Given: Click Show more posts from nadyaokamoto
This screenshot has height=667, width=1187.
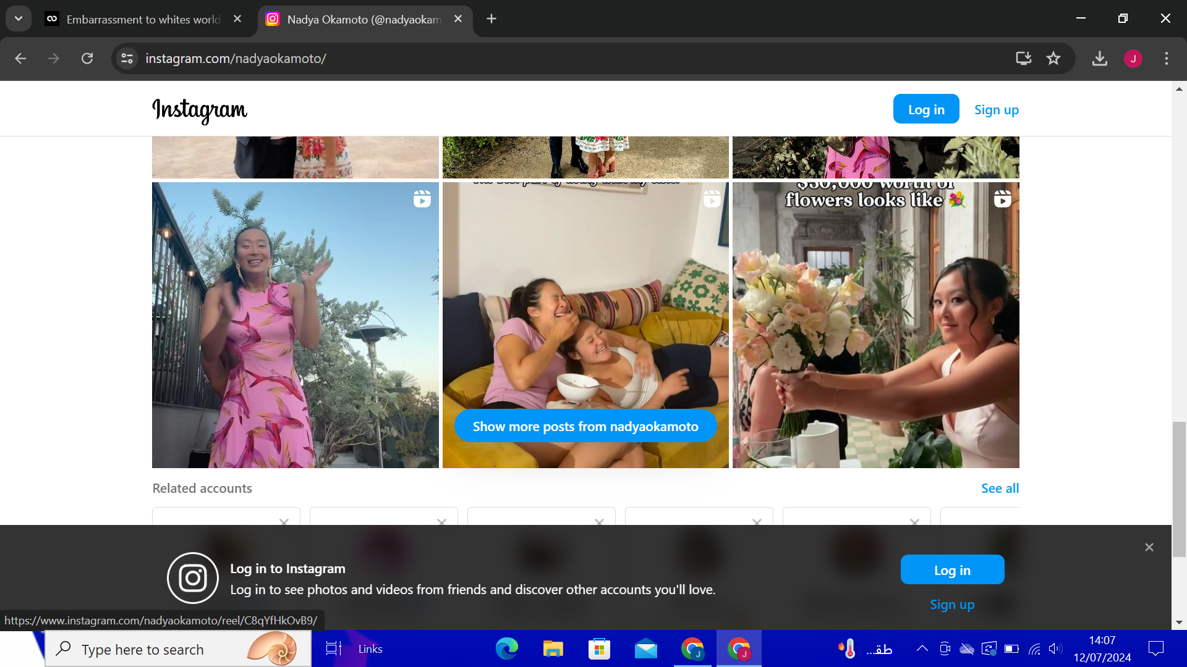Looking at the screenshot, I should 585,426.
